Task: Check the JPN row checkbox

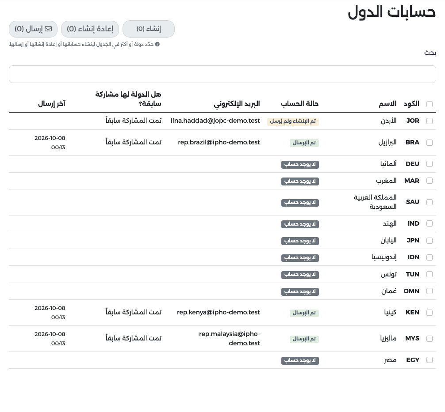Action: pyautogui.click(x=430, y=241)
